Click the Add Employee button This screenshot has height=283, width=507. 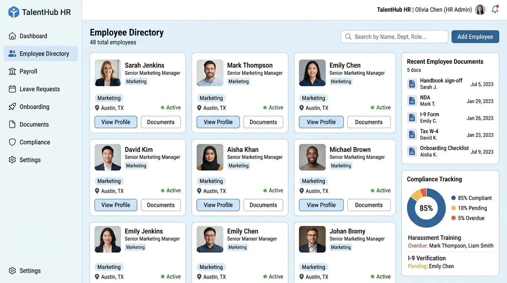point(475,37)
